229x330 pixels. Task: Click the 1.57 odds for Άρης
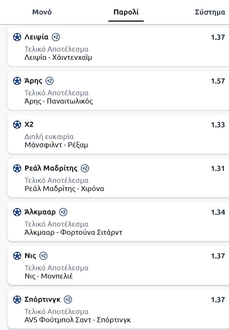tap(218, 81)
